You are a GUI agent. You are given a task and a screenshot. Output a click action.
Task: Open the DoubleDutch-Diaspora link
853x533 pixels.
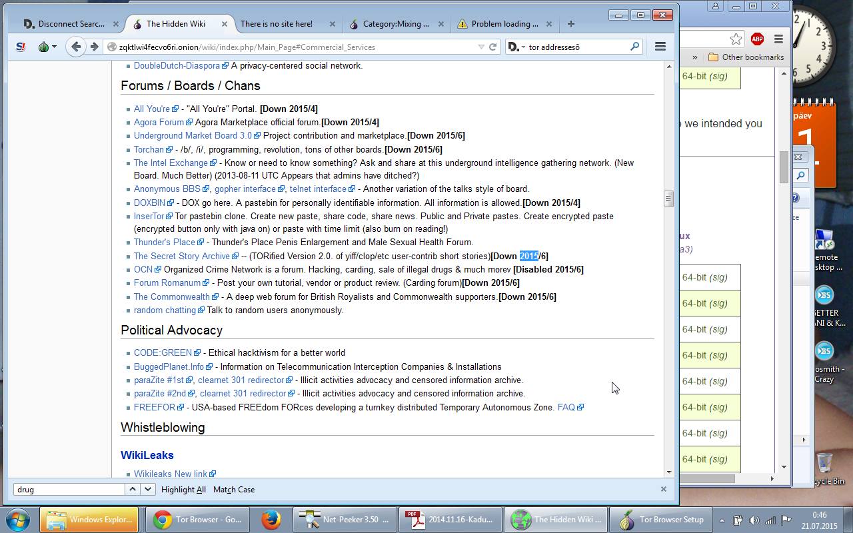(177, 66)
